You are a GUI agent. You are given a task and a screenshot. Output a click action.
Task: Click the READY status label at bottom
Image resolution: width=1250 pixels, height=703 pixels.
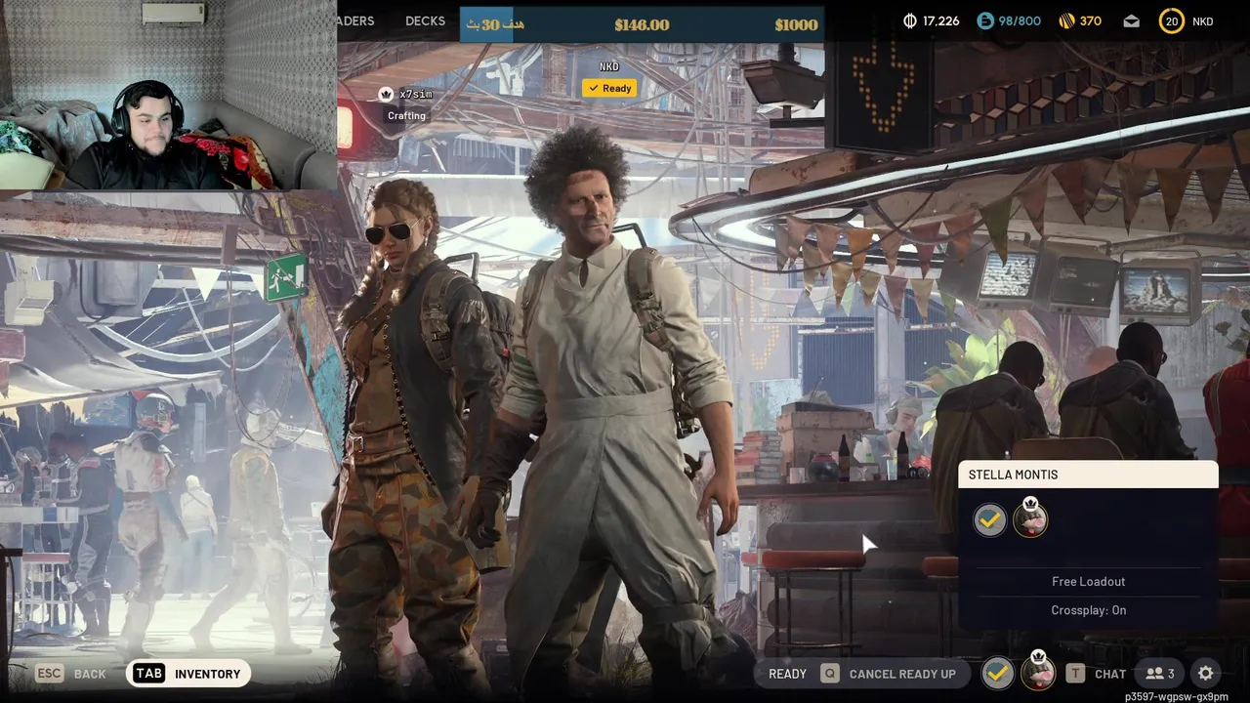click(787, 674)
